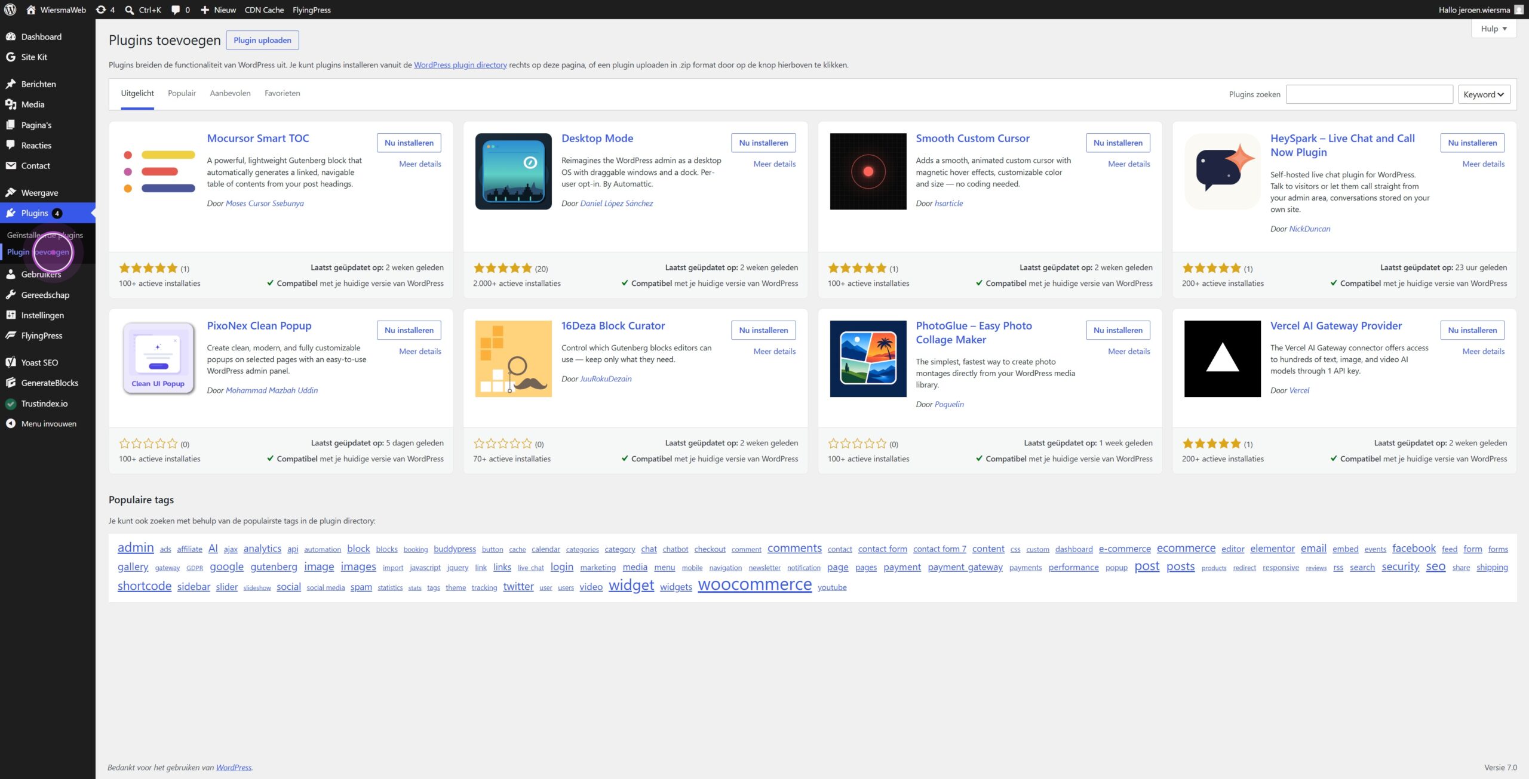
Task: Open the updates icon showing 4
Action: pyautogui.click(x=101, y=10)
